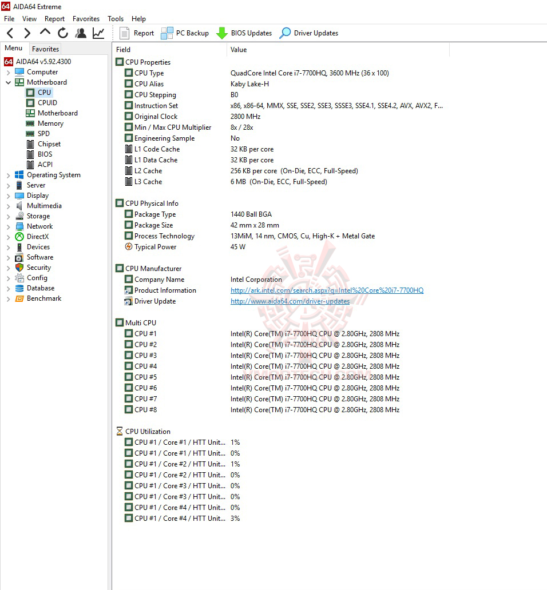Click the DirectX Xbox icon in tree
This screenshot has width=547, height=590.
pyautogui.click(x=19, y=237)
